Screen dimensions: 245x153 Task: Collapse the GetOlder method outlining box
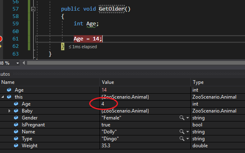[x=33, y=9]
